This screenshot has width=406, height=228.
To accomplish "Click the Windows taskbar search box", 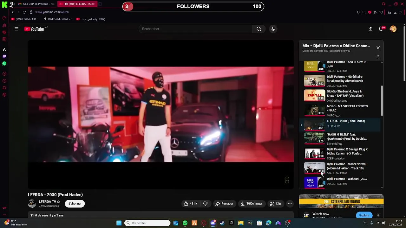I will point(147,223).
